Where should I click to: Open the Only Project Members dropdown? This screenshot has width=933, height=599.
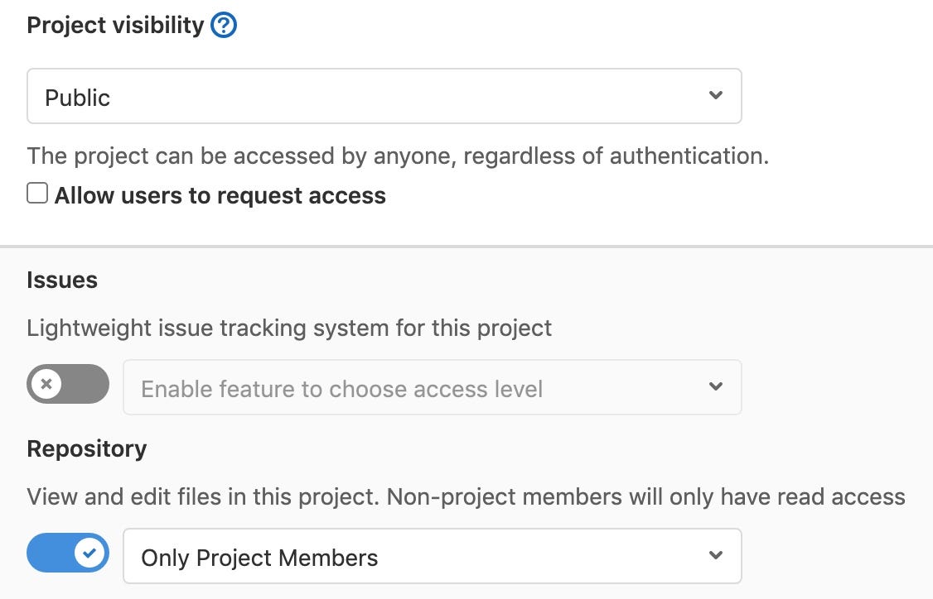[433, 556]
